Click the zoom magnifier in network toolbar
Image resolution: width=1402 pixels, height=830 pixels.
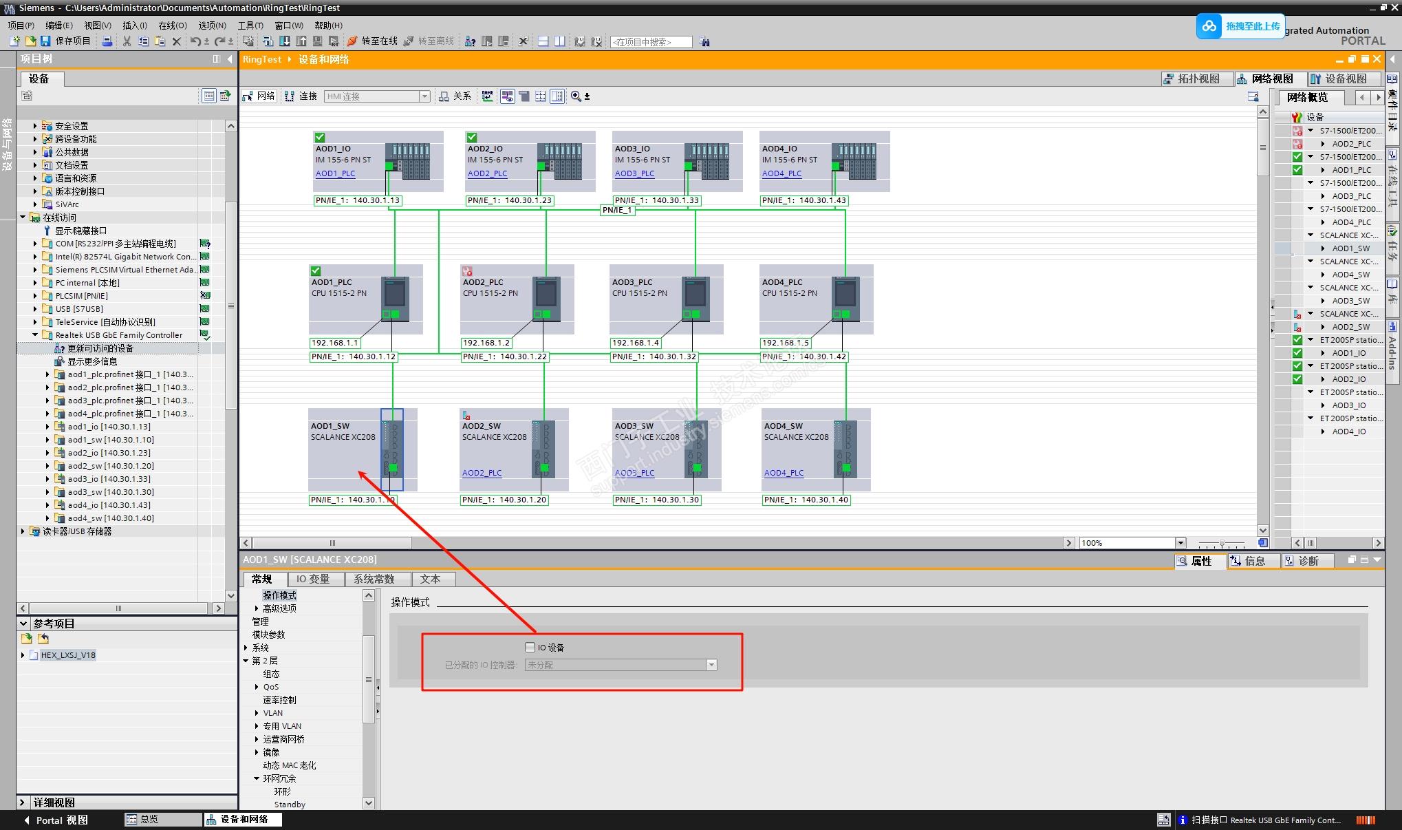click(x=576, y=96)
